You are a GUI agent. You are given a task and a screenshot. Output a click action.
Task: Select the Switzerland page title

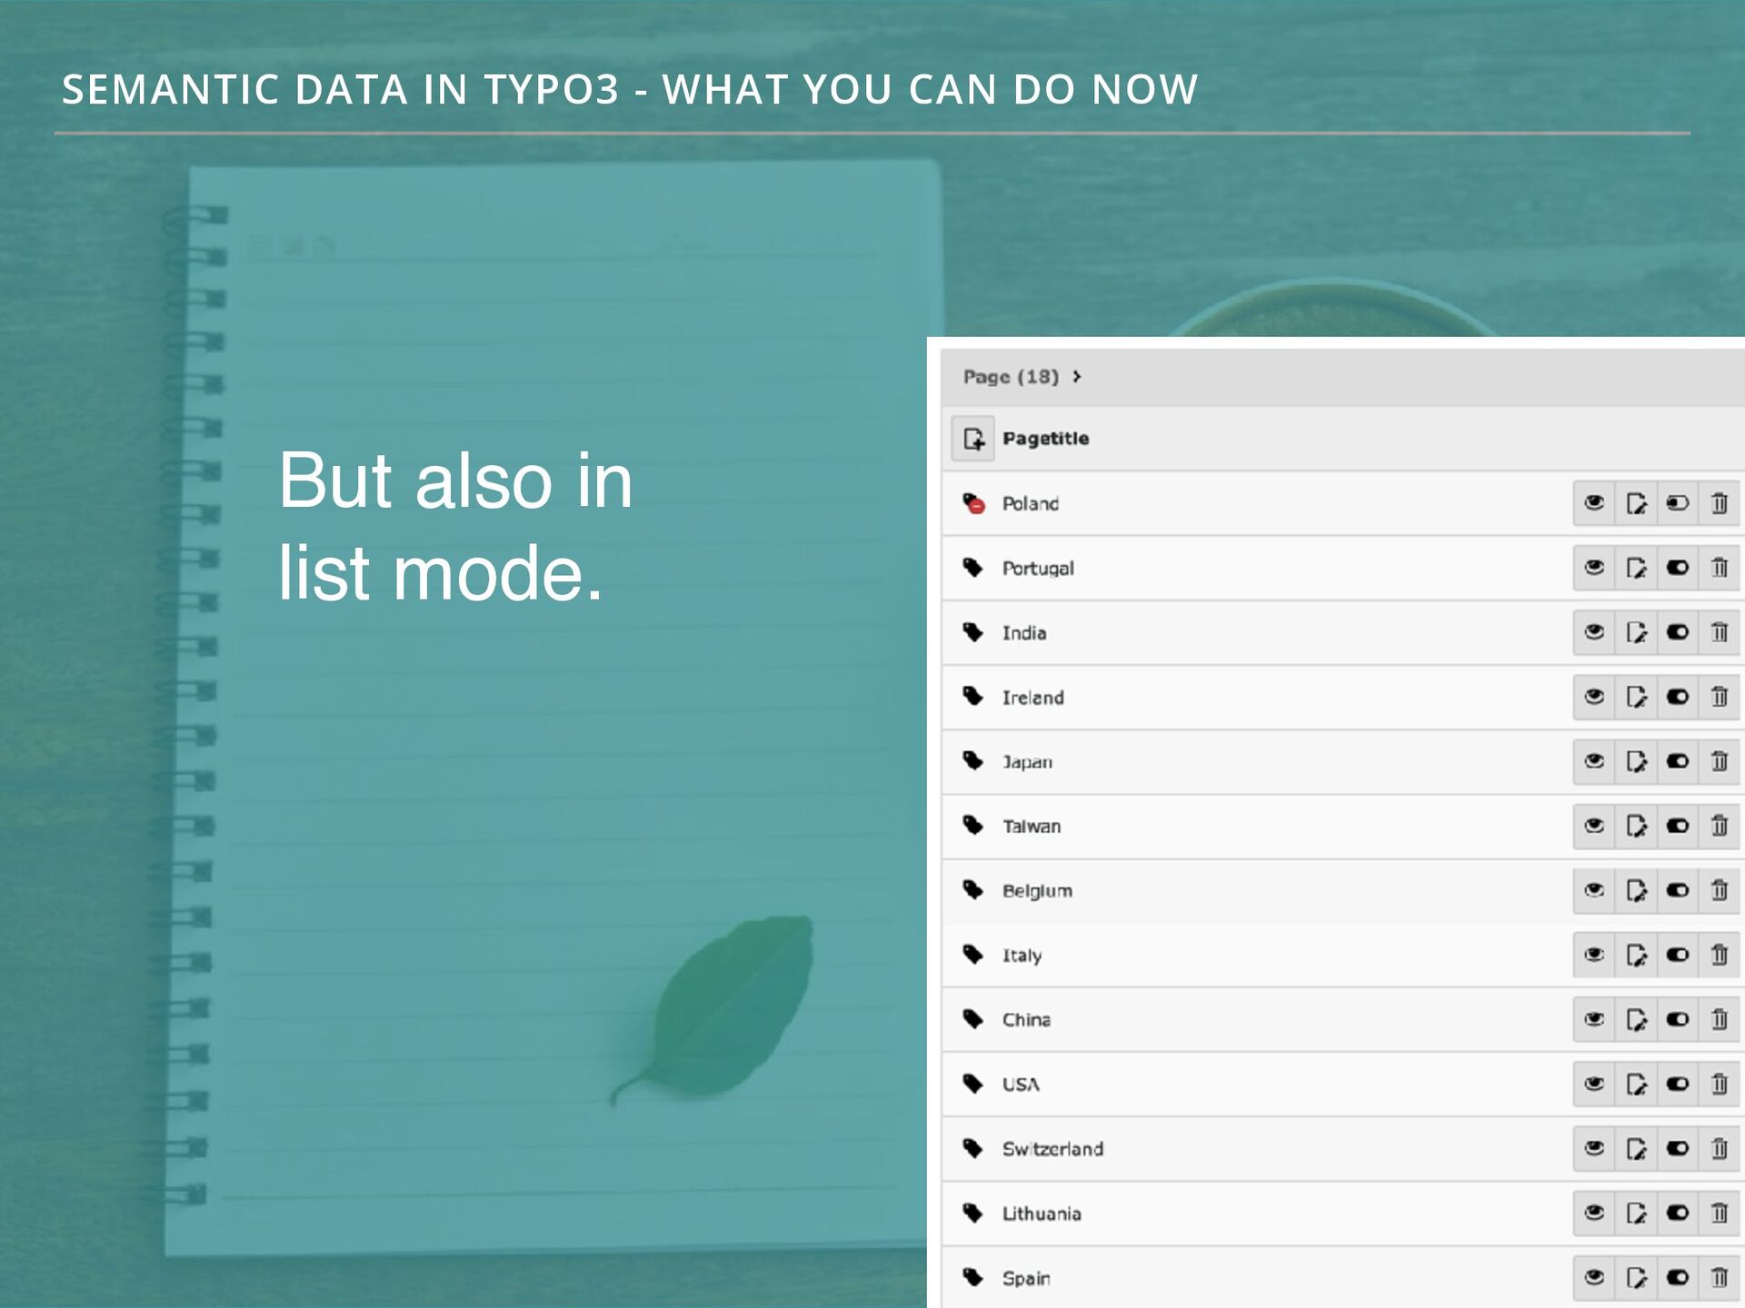click(x=1053, y=1149)
